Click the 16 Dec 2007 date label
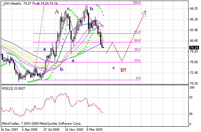Viewport: 201px width, 132px height. point(9,130)
